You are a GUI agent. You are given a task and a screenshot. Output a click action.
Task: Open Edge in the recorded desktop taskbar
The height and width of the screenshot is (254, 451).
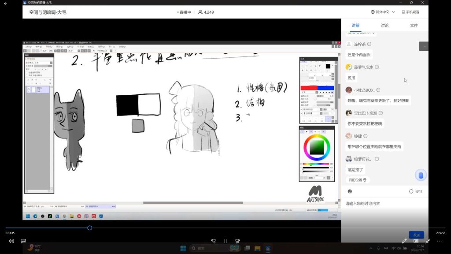pyautogui.click(x=35, y=216)
